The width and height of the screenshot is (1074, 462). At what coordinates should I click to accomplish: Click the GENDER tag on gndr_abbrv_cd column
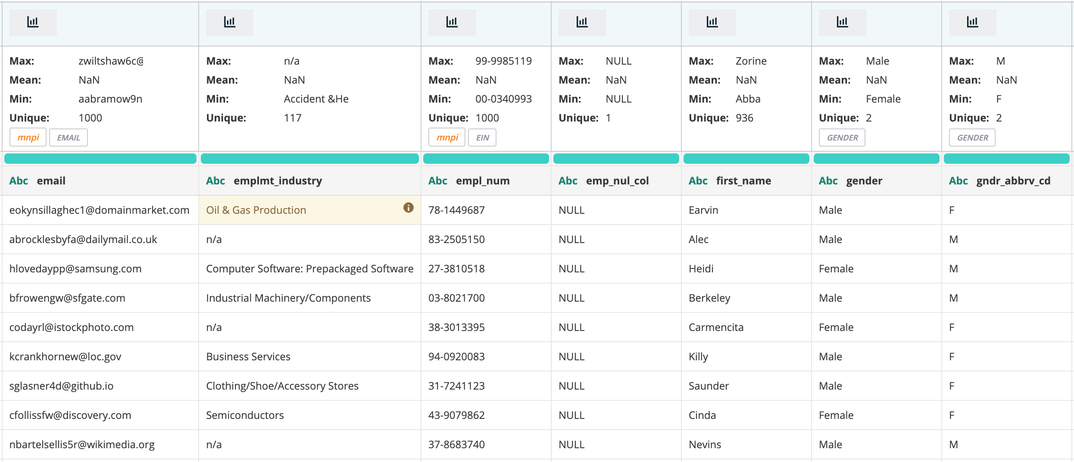[972, 137]
